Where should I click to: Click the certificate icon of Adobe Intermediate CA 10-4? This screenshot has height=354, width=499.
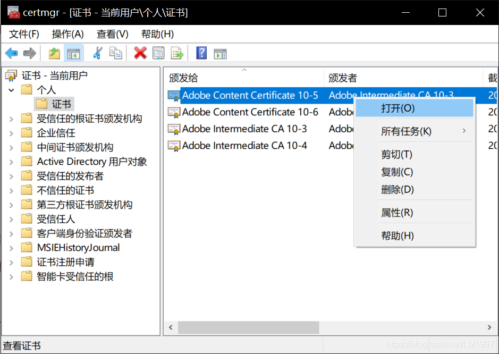pyautogui.click(x=174, y=146)
